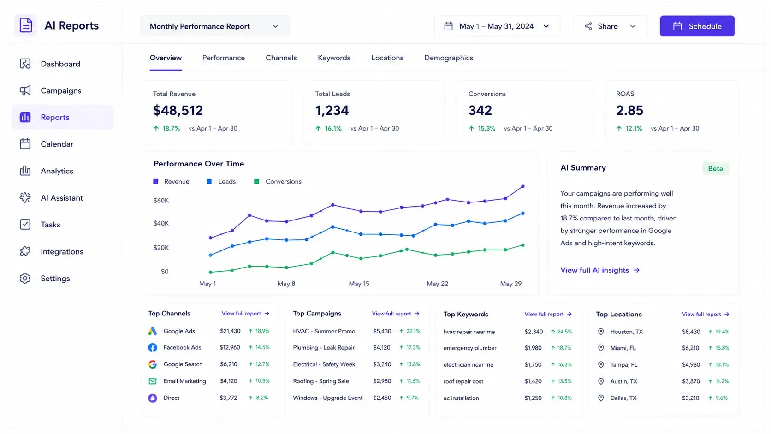771x434 pixels.
Task: Open View full AI insights link
Action: pyautogui.click(x=600, y=270)
